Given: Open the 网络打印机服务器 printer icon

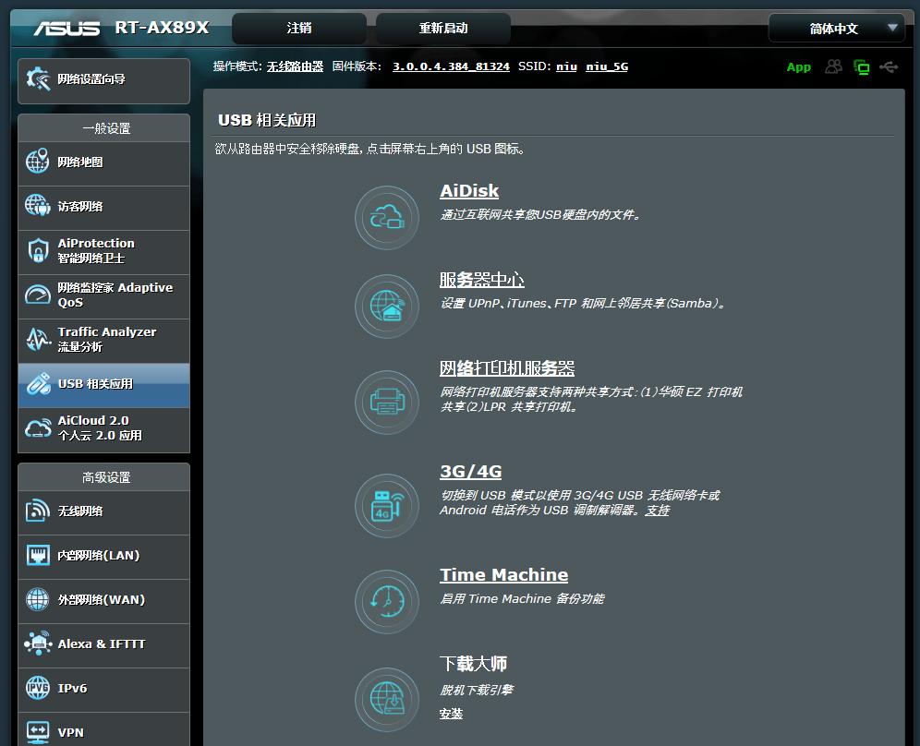Looking at the screenshot, I should click(386, 403).
